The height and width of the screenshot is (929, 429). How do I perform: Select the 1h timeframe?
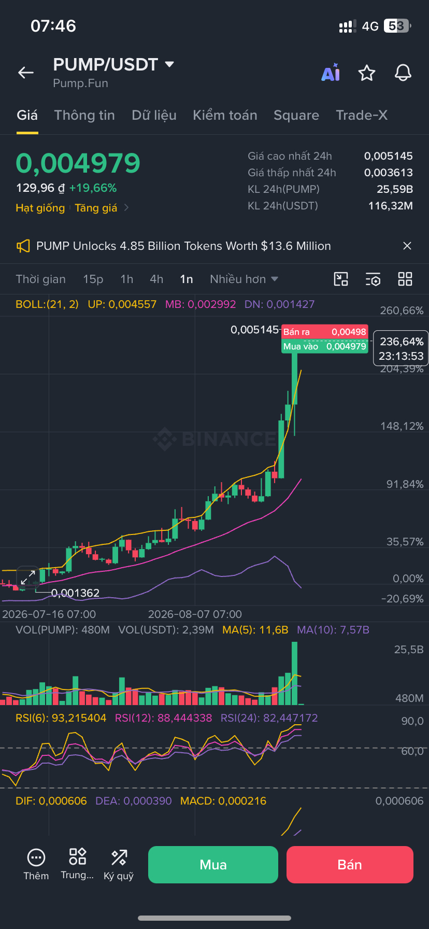click(127, 279)
